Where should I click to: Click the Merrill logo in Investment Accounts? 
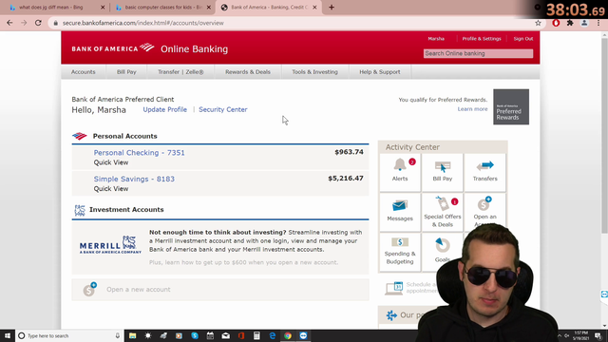pos(110,245)
